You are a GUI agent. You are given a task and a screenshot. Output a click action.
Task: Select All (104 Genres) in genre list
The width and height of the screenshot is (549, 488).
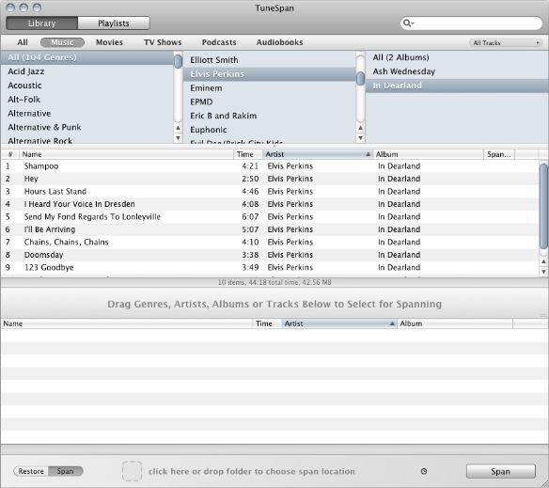86,57
